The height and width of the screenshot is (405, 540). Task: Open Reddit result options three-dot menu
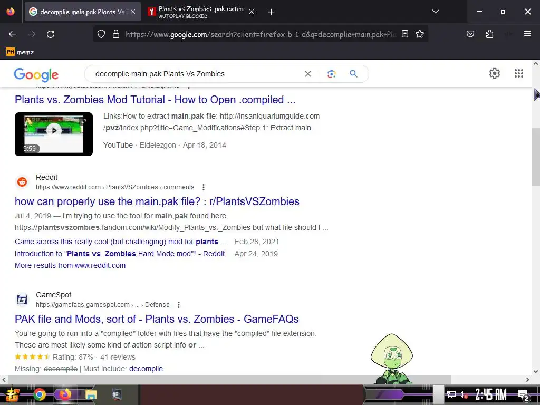(204, 187)
